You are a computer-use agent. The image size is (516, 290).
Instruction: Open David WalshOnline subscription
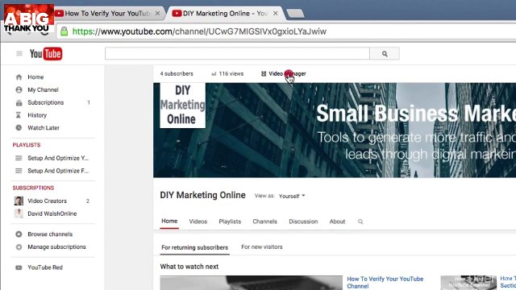[x=52, y=213]
